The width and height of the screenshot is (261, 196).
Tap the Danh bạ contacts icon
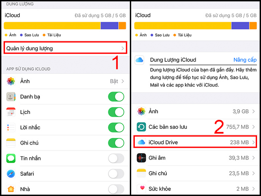(11, 97)
